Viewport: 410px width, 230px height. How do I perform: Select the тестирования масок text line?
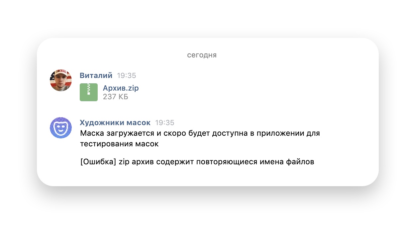[120, 144]
